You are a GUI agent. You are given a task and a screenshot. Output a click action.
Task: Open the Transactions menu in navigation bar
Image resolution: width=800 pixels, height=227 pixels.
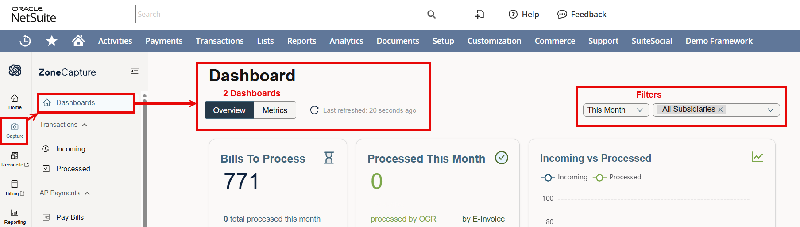click(x=220, y=41)
